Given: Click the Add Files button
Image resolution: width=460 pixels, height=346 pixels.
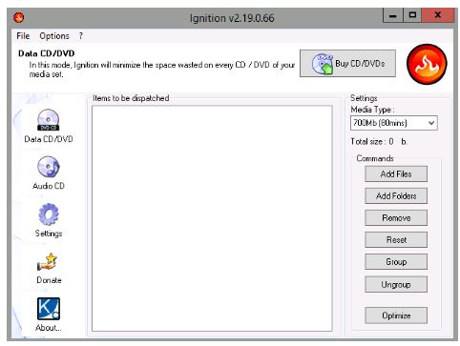Looking at the screenshot, I should coord(396,173).
